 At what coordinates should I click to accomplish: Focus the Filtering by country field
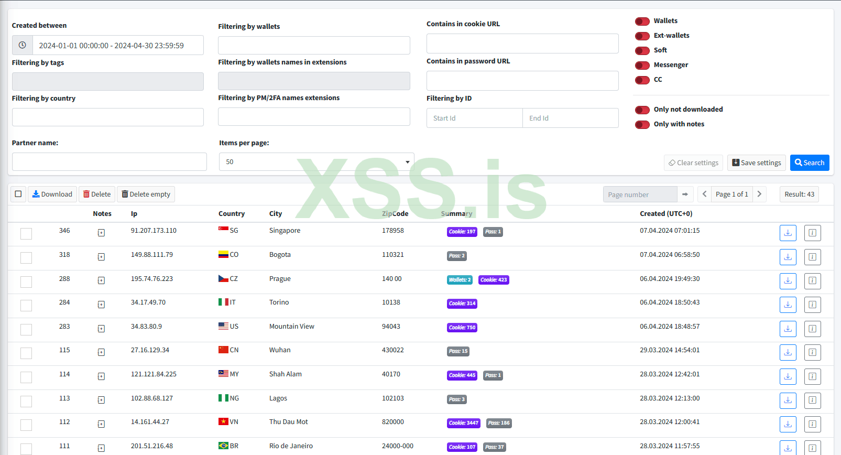point(108,117)
